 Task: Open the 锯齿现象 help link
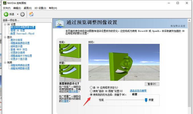[73, 91]
